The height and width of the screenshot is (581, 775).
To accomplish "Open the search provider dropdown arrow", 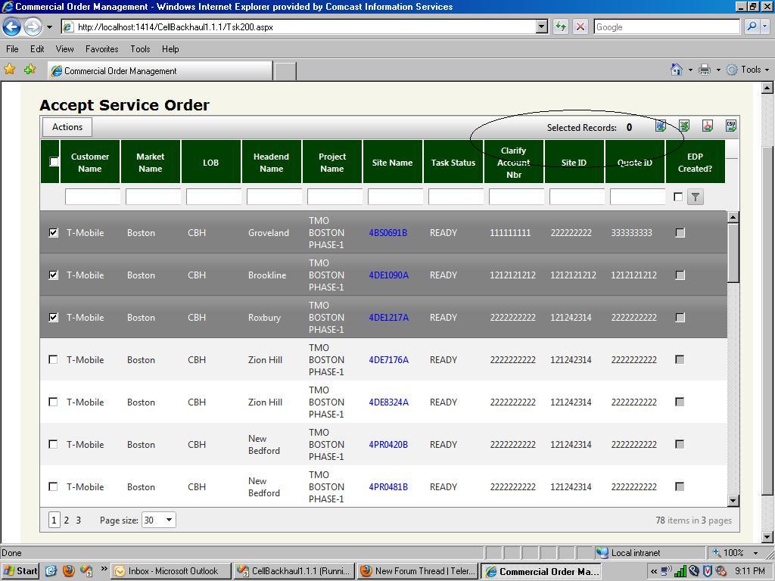I will pos(764,26).
